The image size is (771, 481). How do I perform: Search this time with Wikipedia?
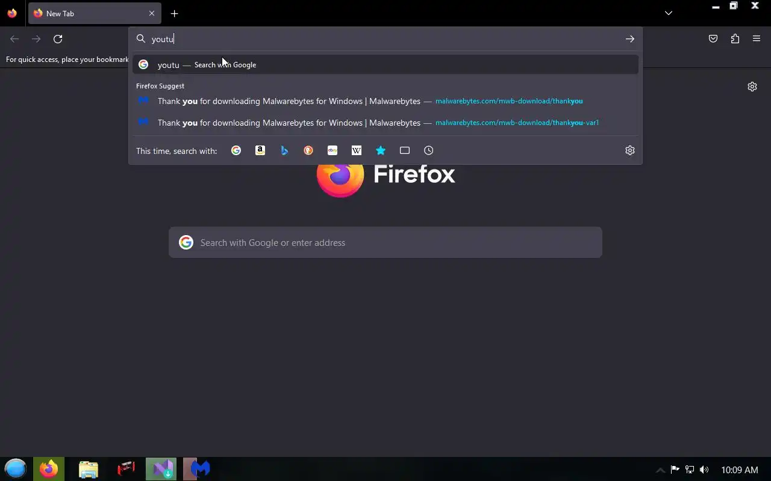(x=357, y=150)
